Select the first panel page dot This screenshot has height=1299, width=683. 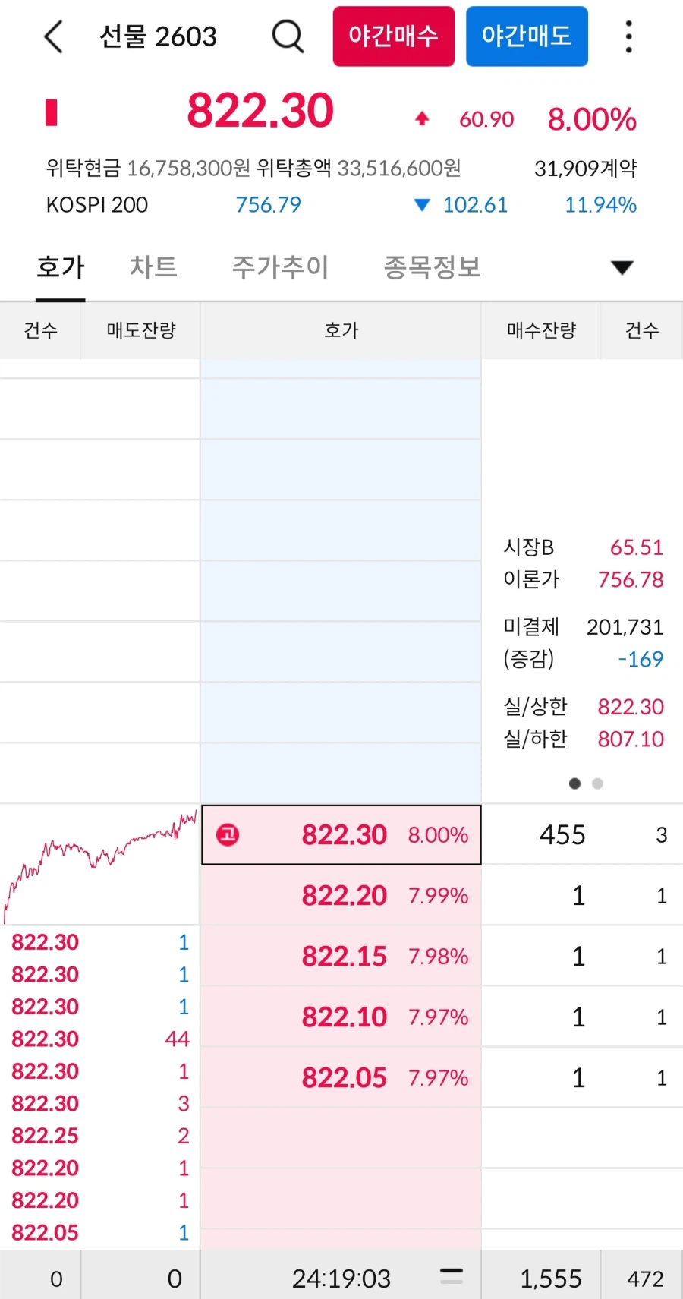pyautogui.click(x=574, y=783)
